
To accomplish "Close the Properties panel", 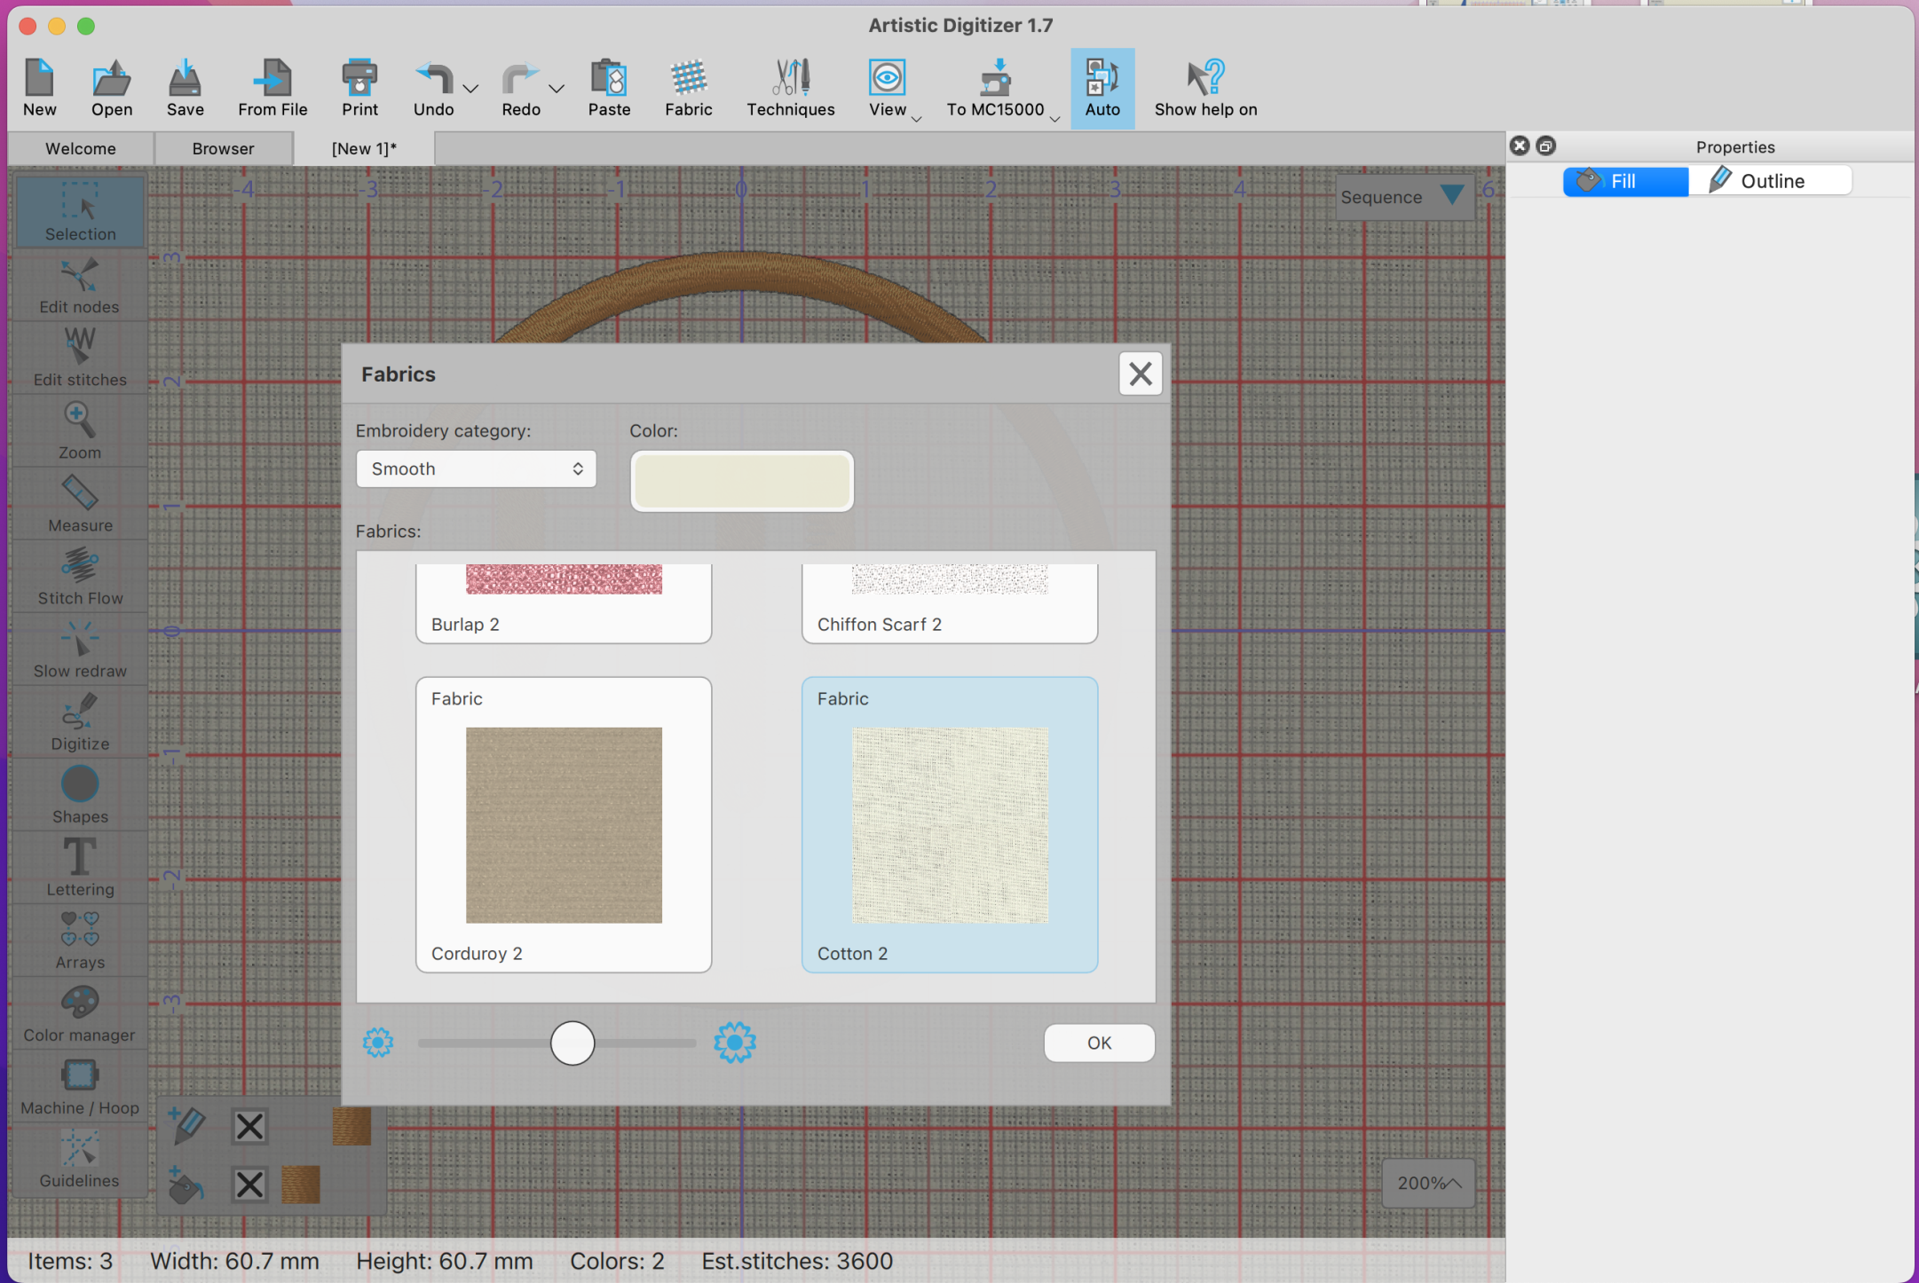I will point(1520,146).
